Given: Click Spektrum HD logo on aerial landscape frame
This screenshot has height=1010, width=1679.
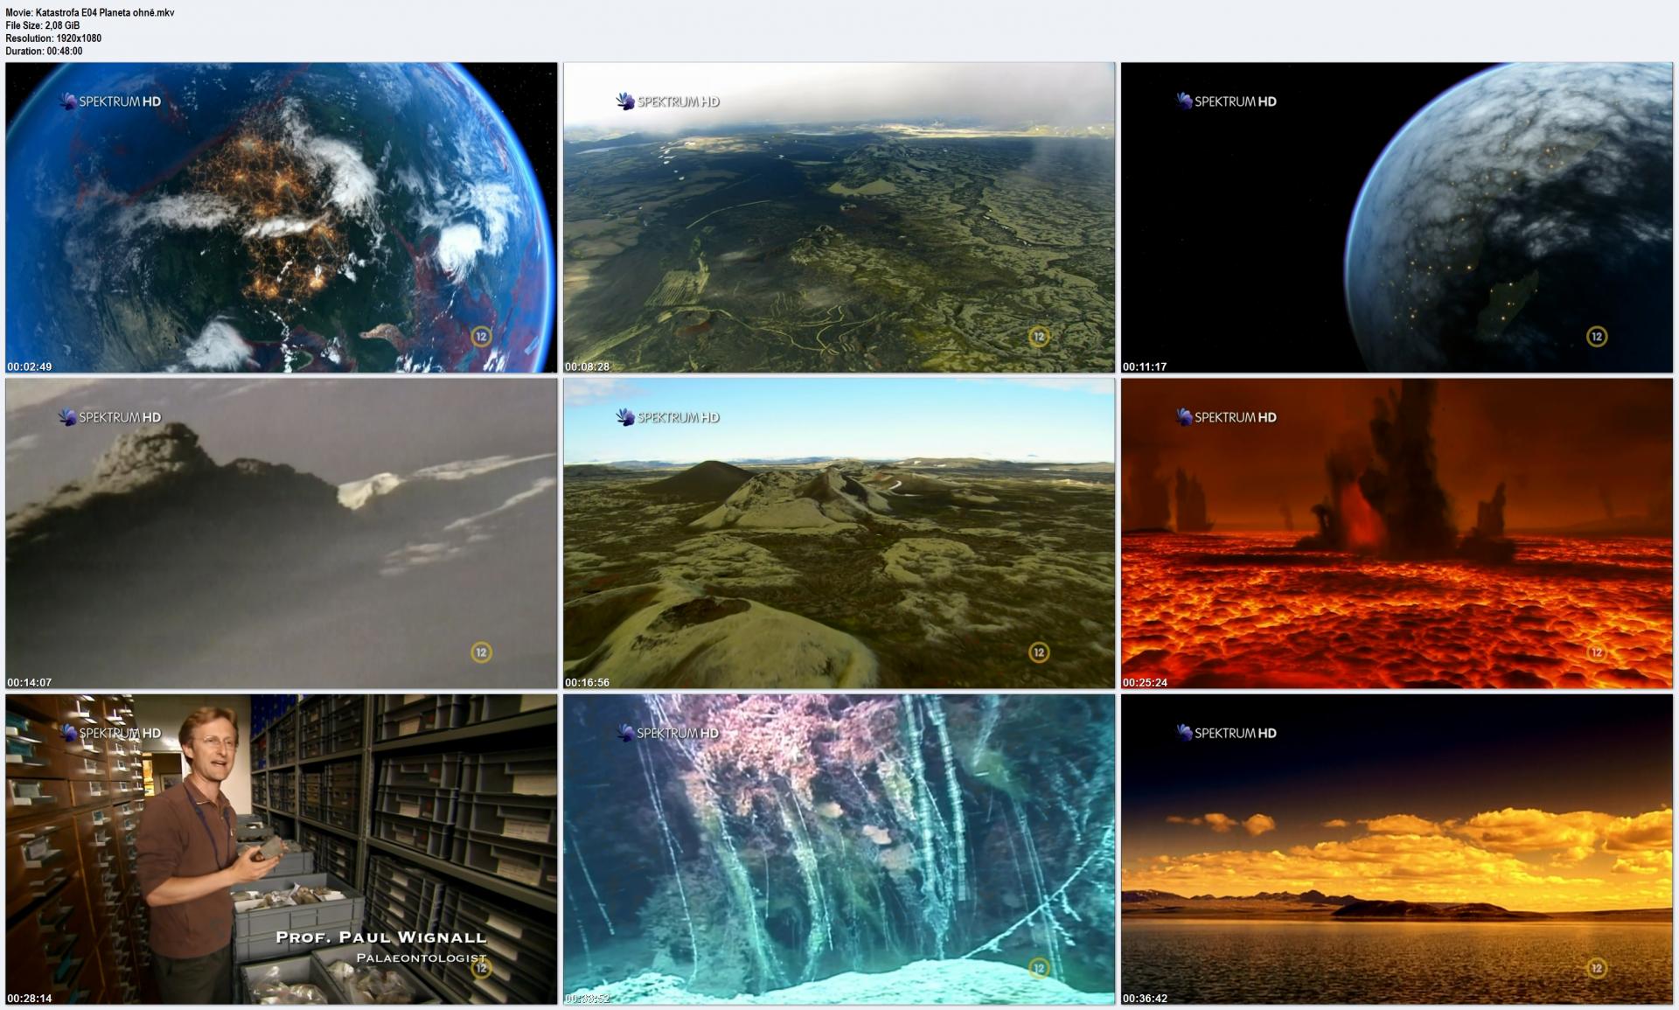Looking at the screenshot, I should point(668,101).
